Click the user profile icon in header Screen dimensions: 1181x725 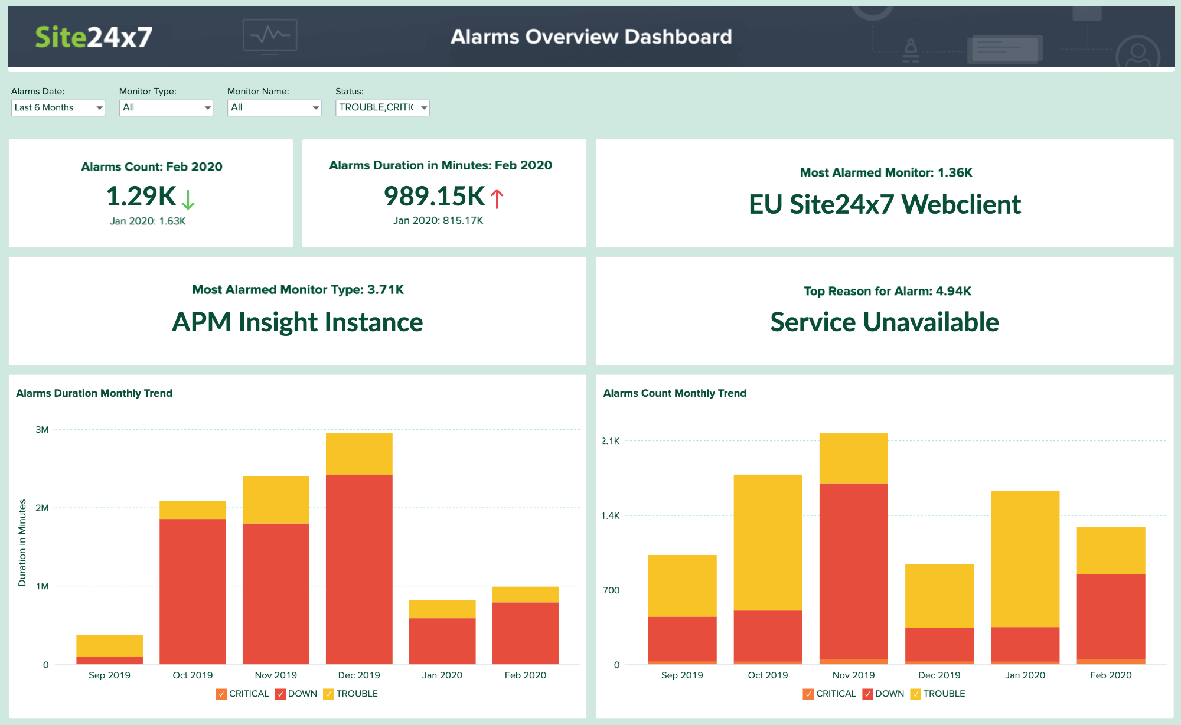(1138, 53)
